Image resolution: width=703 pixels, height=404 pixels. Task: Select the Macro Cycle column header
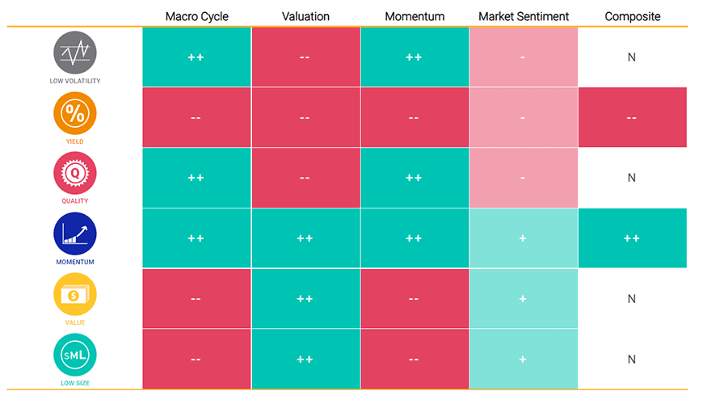(x=196, y=16)
